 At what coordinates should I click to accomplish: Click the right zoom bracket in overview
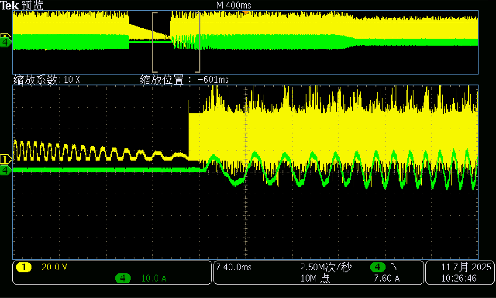(199, 42)
